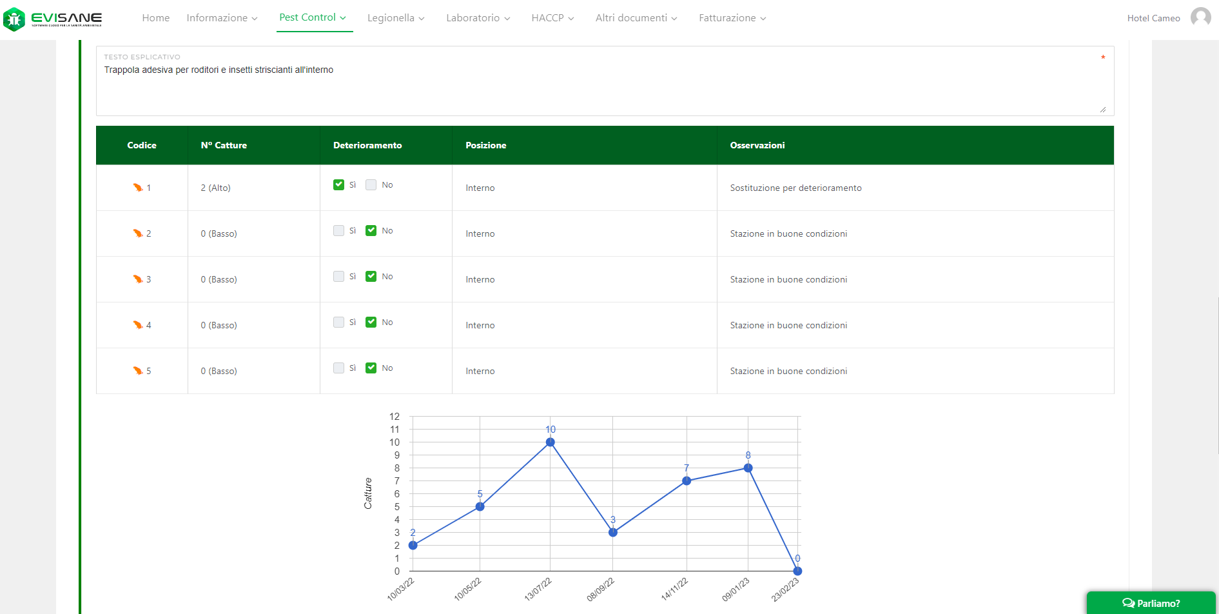Go to the Home menu item
The image size is (1219, 614).
click(x=156, y=18)
